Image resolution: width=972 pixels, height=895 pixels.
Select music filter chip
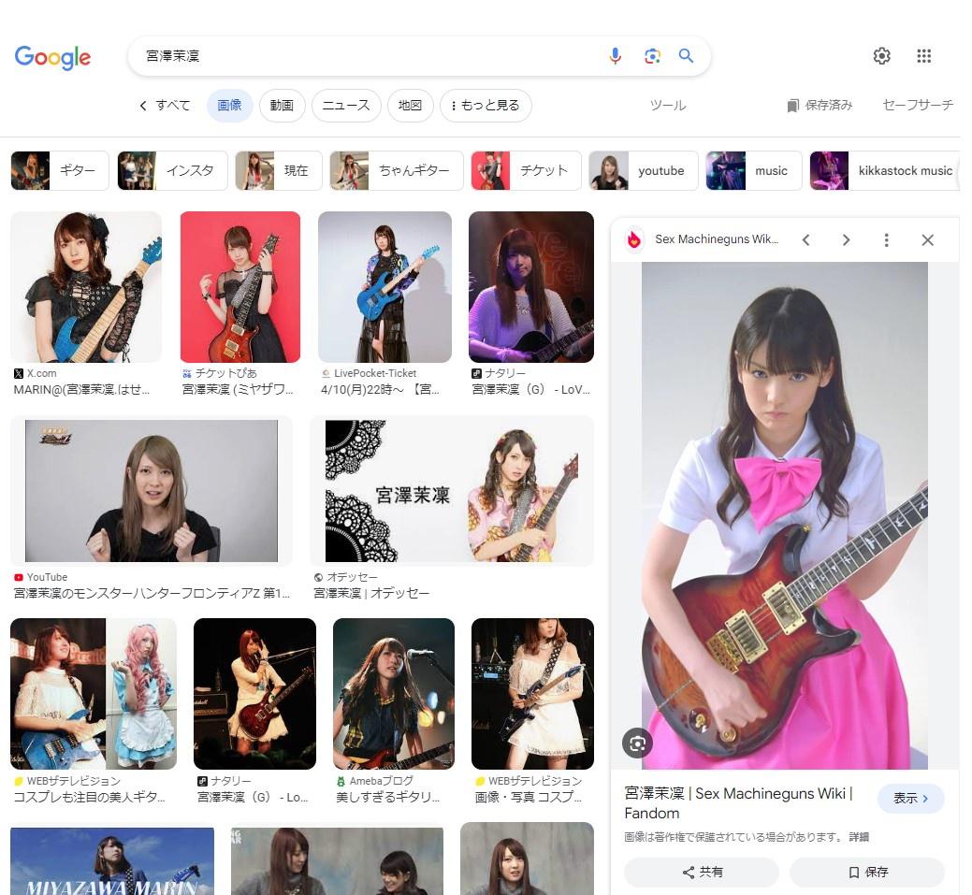click(754, 170)
